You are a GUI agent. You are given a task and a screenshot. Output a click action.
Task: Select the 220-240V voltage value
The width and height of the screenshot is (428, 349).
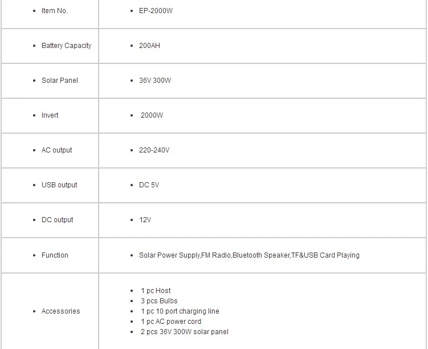point(154,150)
